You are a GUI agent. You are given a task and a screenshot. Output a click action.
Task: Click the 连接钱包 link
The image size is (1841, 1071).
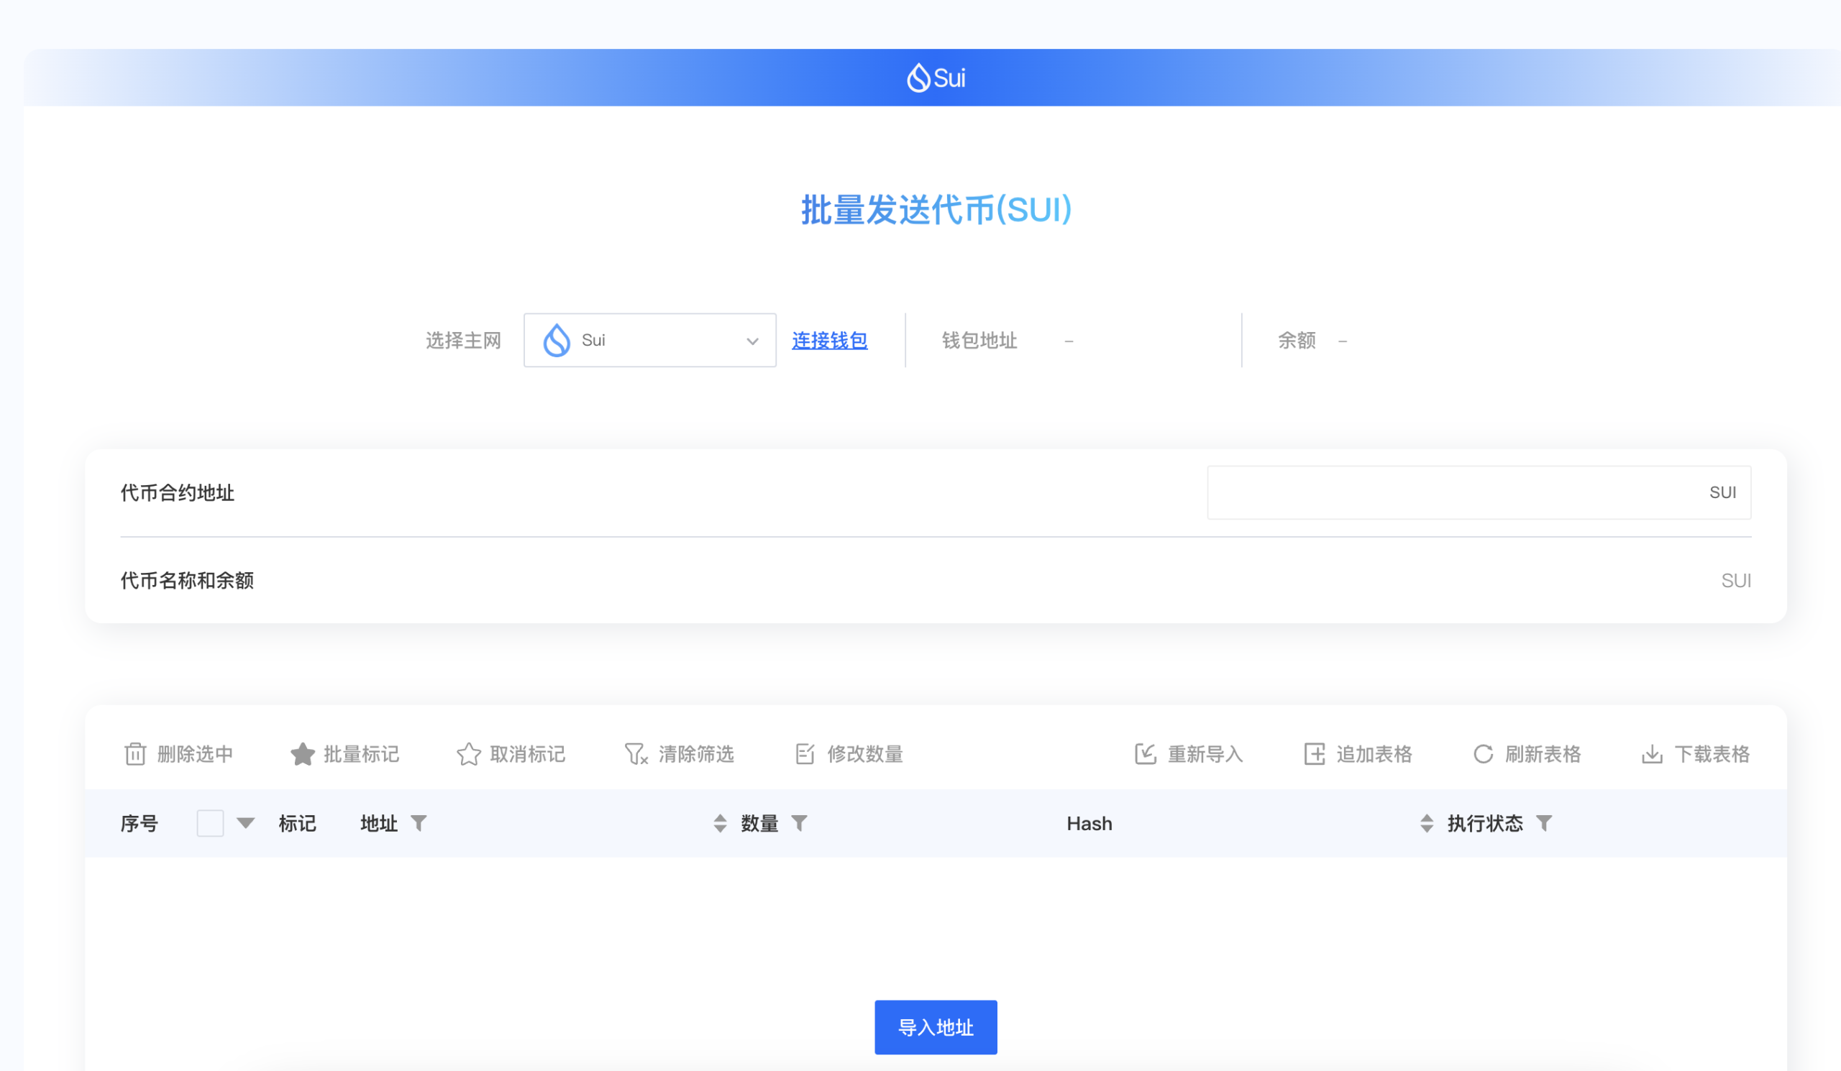[x=829, y=340]
